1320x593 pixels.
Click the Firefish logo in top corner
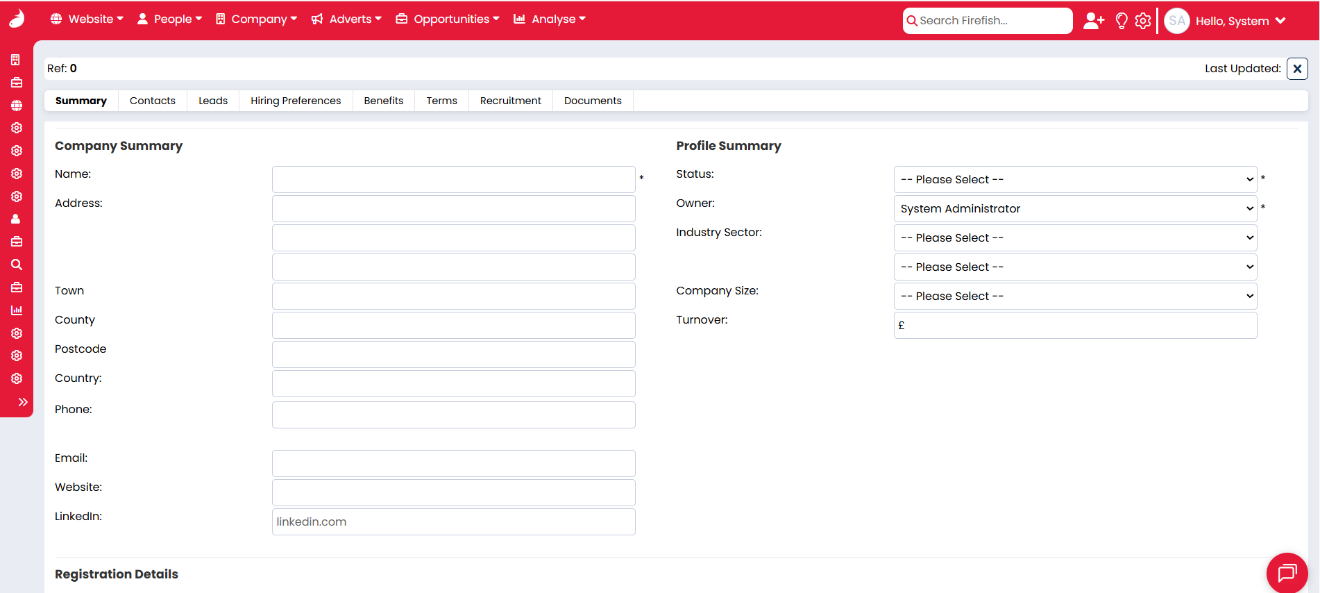pyautogui.click(x=17, y=19)
